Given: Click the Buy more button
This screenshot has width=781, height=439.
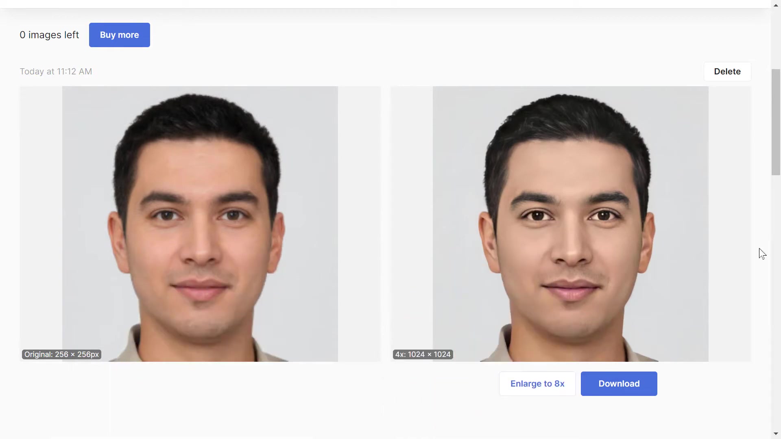Looking at the screenshot, I should [x=119, y=35].
